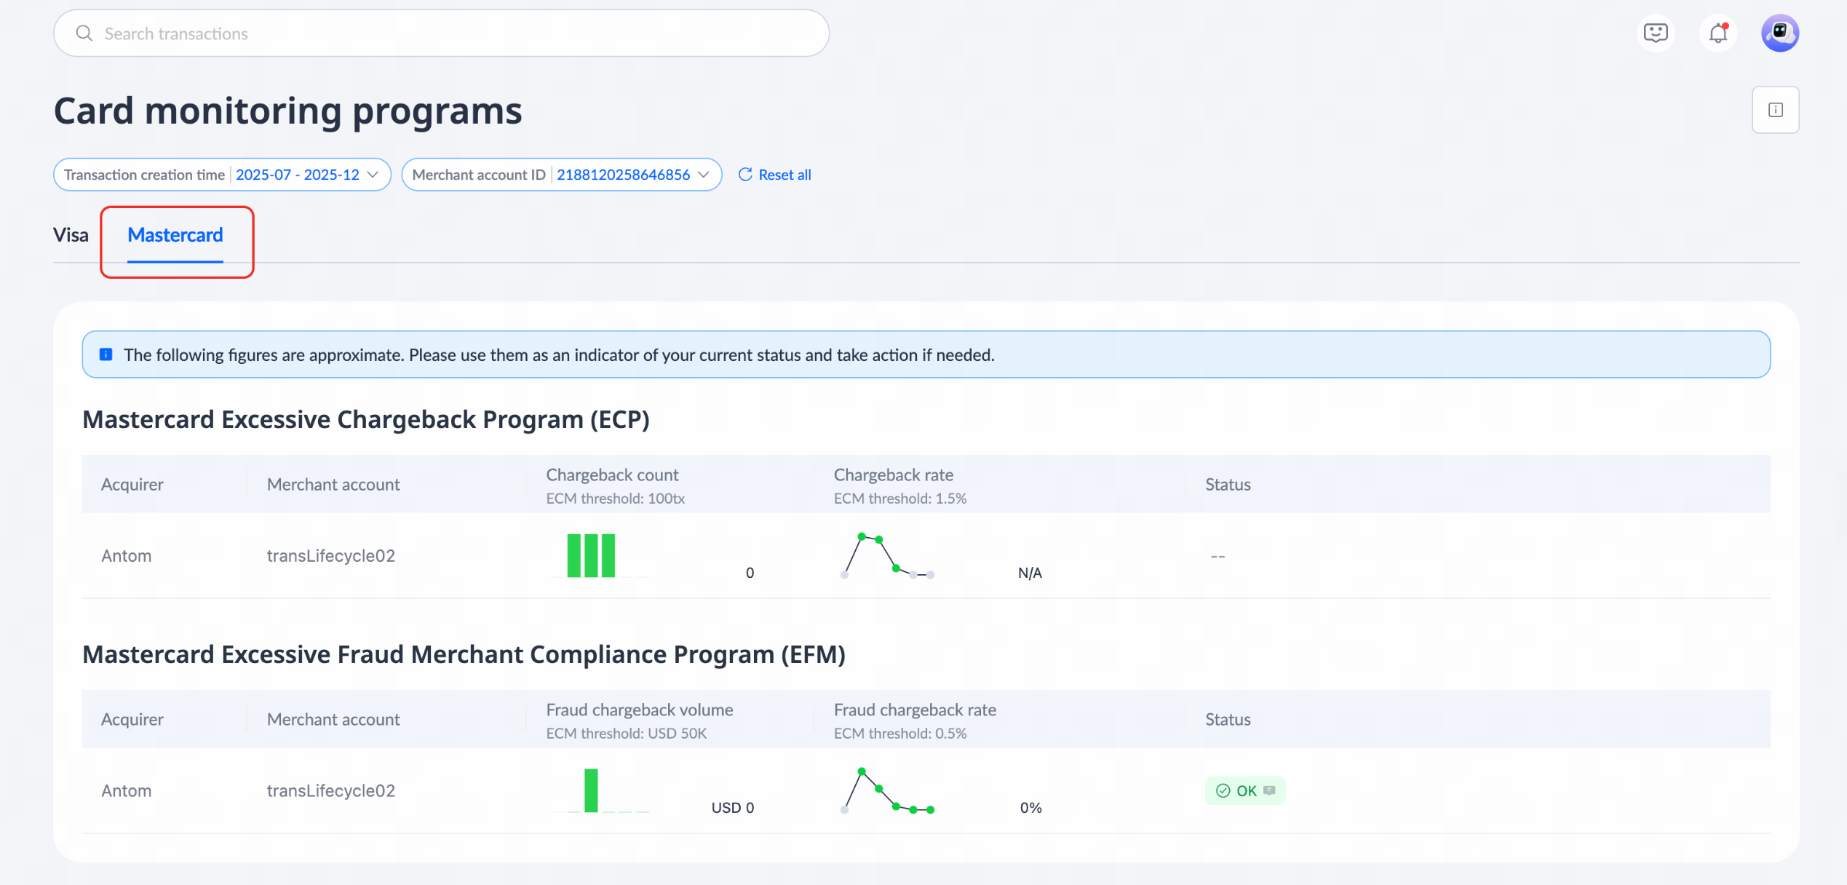
Task: Click the ECM threshold: 100tx label
Action: 616,499
